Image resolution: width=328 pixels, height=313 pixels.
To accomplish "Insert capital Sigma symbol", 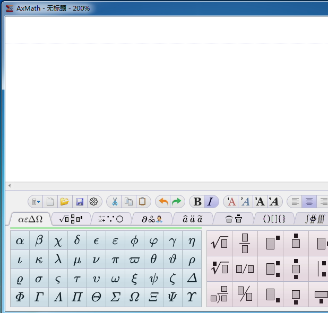I will pyautogui.click(x=115, y=297).
